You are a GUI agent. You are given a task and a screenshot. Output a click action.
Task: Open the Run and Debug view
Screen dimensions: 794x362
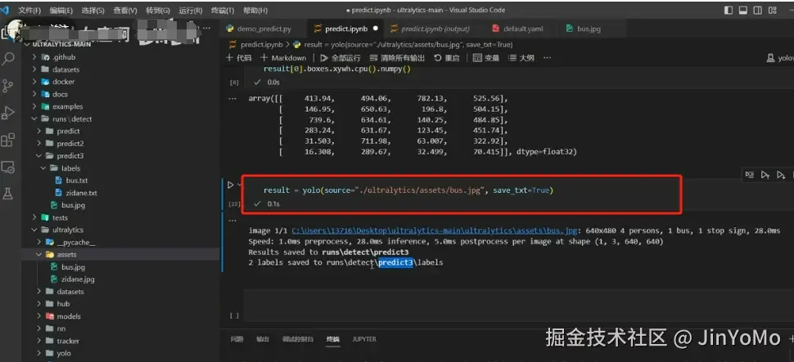click(8, 113)
